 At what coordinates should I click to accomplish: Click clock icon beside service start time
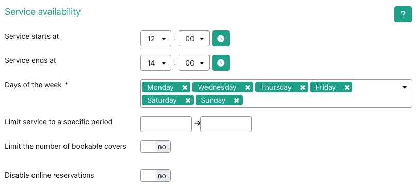pyautogui.click(x=221, y=39)
